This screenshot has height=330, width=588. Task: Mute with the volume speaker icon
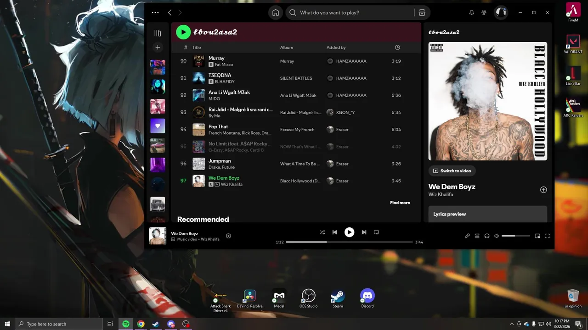click(x=497, y=236)
